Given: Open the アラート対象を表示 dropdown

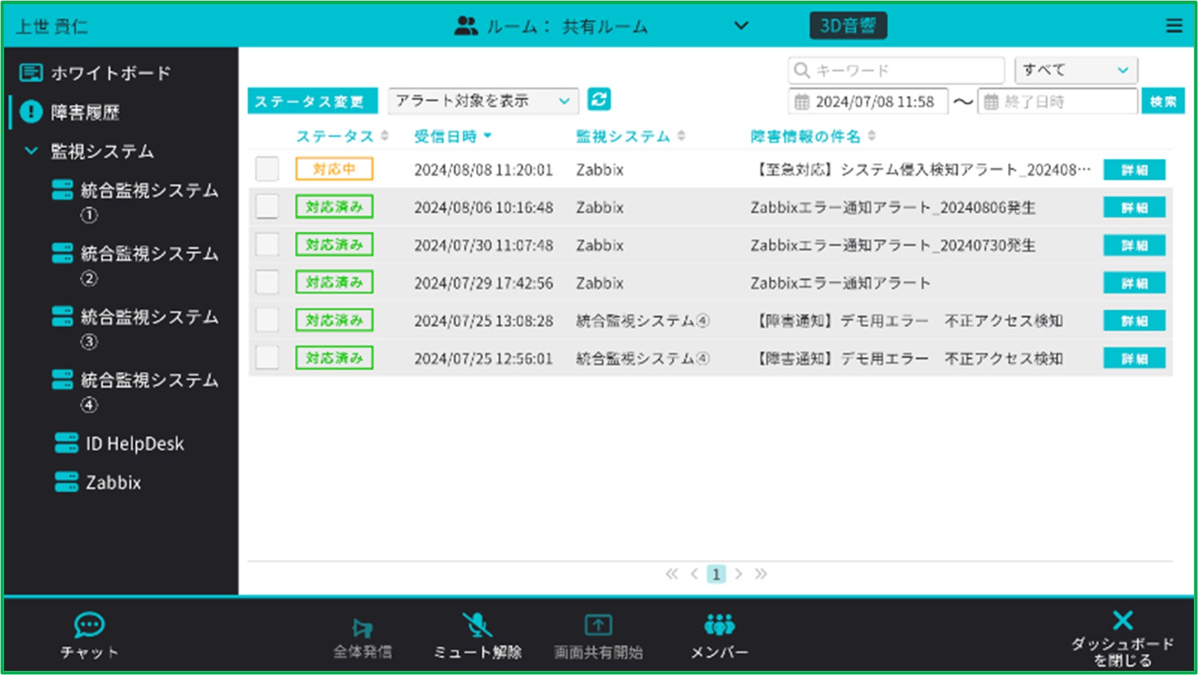Looking at the screenshot, I should (x=483, y=101).
